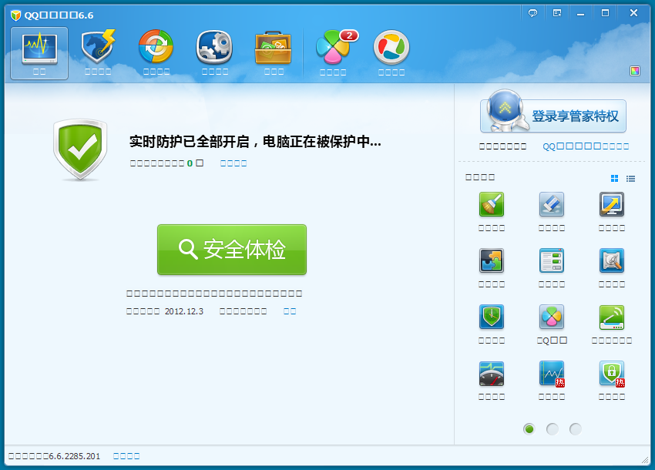The image size is (655, 470).
Task: Click the 登录享管家特权 login banner
Action: tap(553, 116)
